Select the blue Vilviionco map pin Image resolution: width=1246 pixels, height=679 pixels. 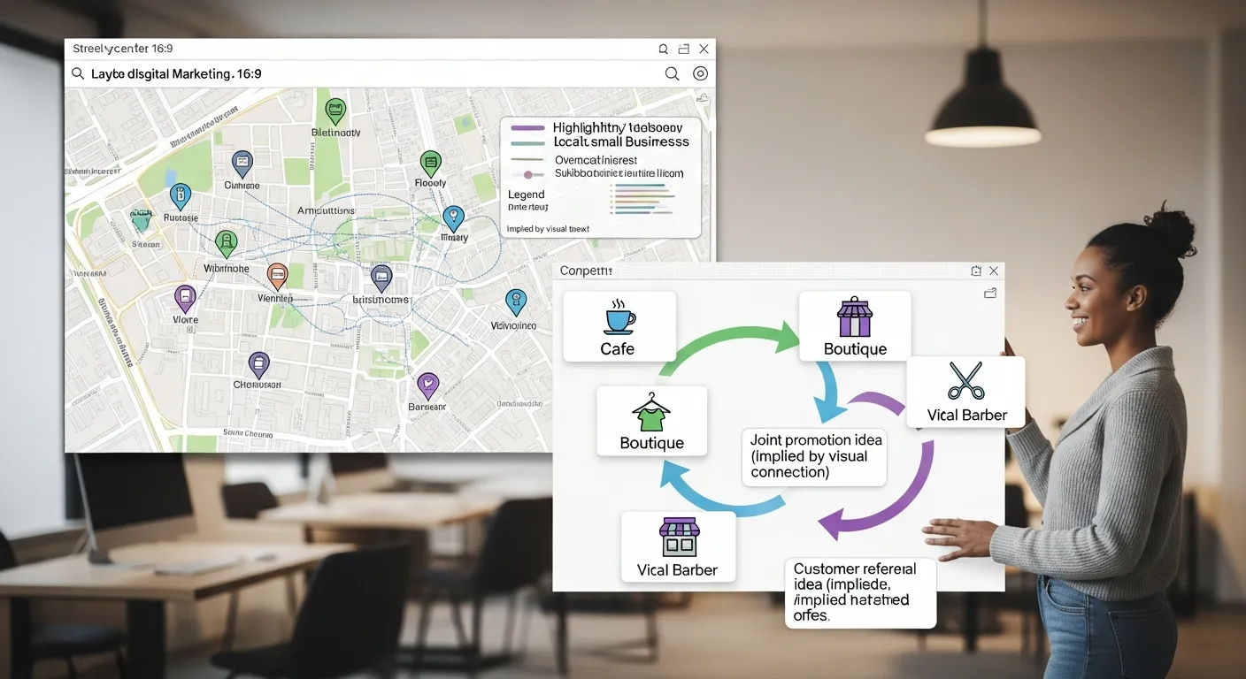pos(515,301)
